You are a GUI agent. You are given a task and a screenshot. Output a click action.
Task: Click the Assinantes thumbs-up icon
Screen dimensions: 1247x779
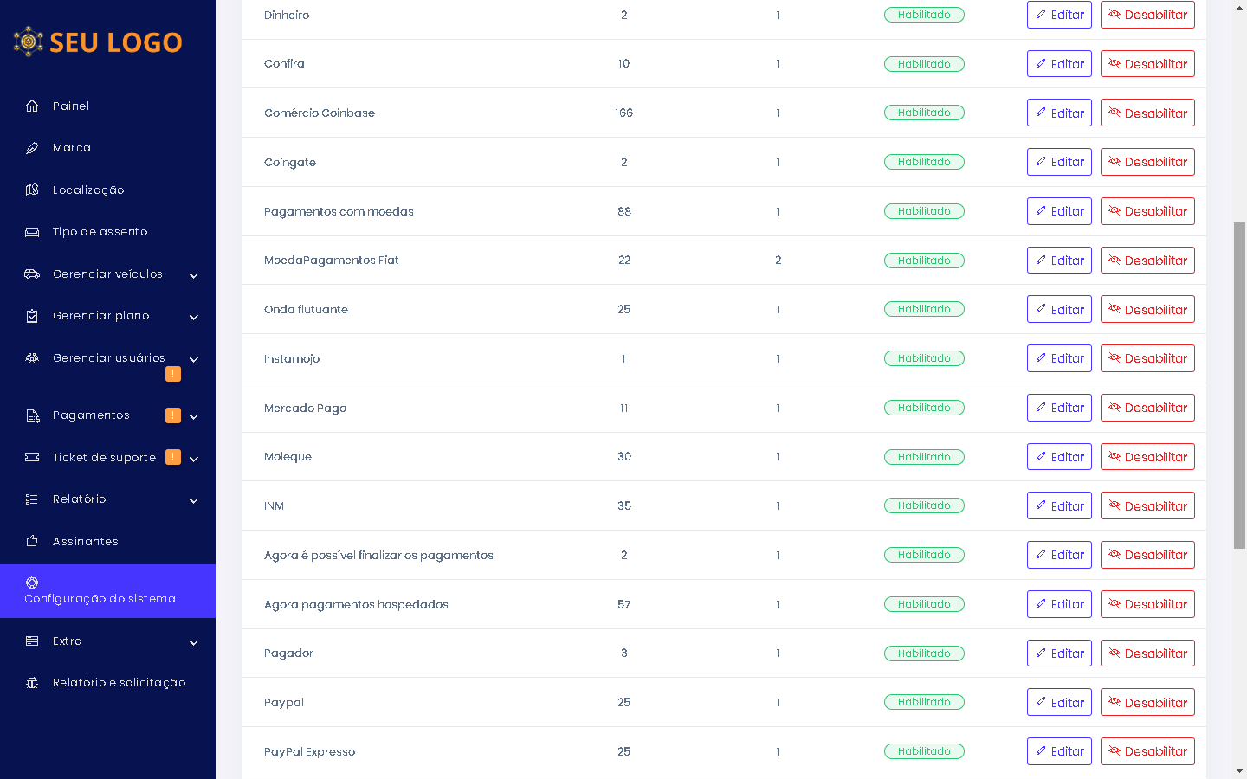click(x=32, y=541)
